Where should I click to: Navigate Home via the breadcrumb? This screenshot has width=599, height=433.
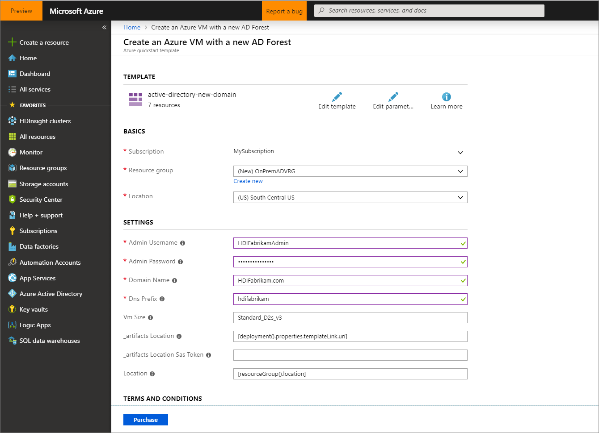131,27
